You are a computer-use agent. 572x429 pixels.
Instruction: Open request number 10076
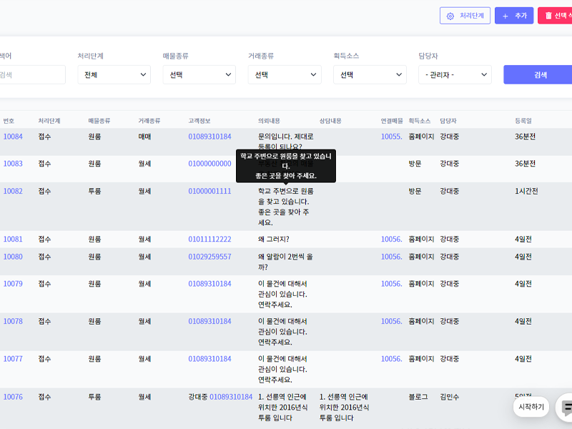pyautogui.click(x=13, y=397)
